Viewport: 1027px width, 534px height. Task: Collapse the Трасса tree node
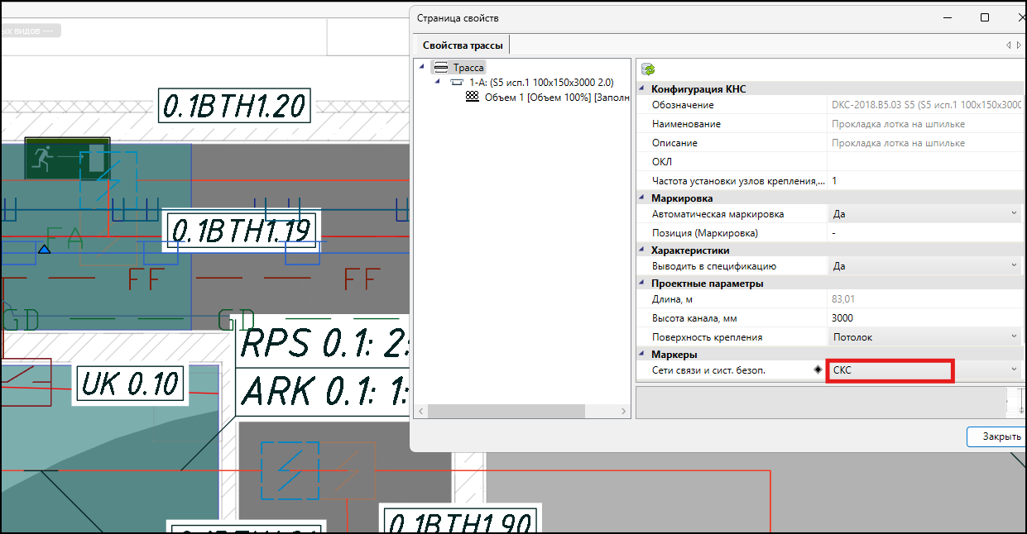point(422,67)
